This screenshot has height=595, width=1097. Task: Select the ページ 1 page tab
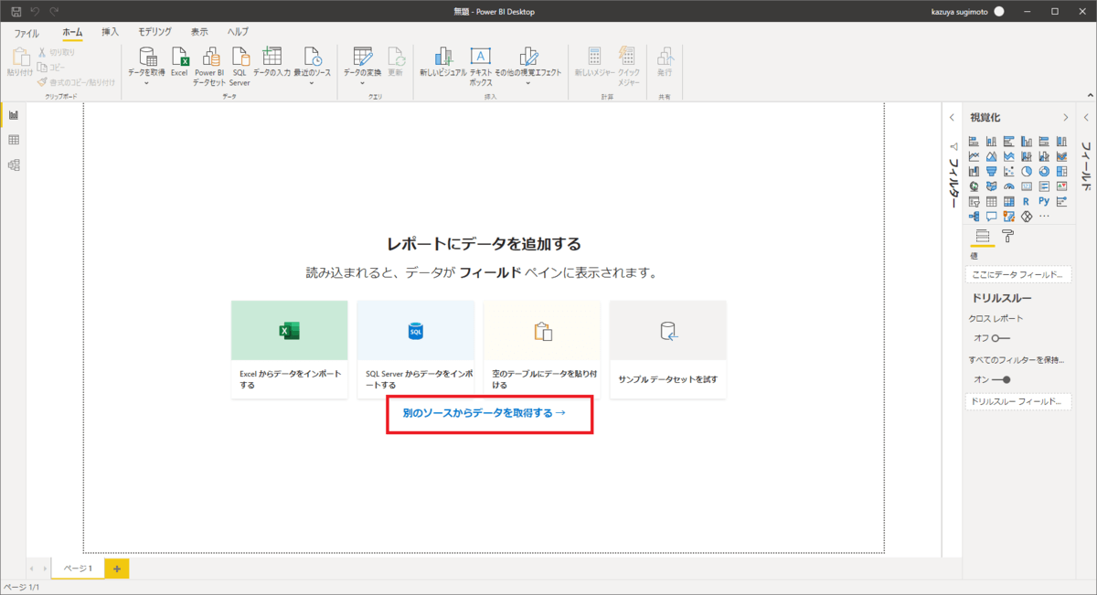(x=78, y=568)
